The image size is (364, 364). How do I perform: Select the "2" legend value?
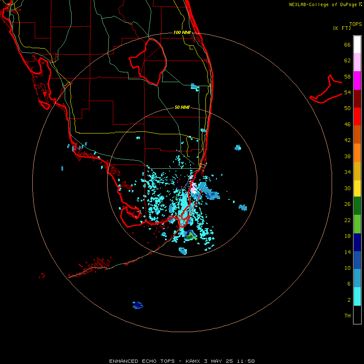click(349, 300)
